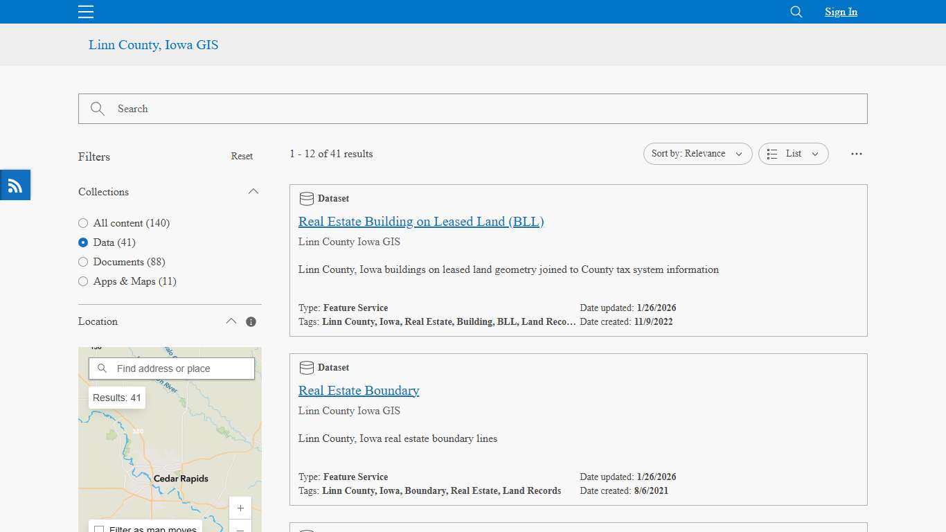Image resolution: width=946 pixels, height=532 pixels.
Task: Open the hamburger navigation menu
Action: point(85,12)
